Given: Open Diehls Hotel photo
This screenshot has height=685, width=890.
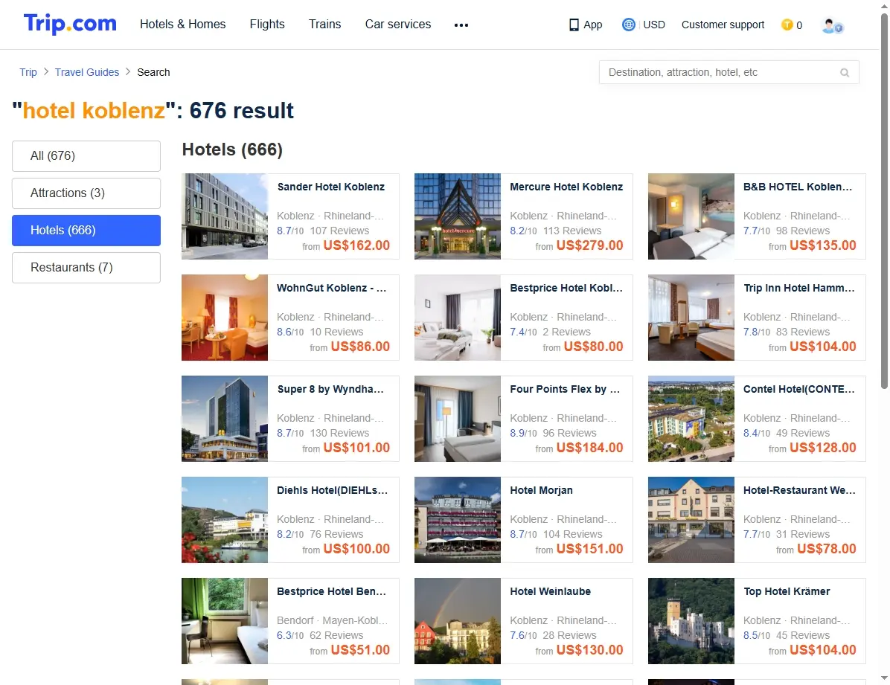Looking at the screenshot, I should coord(225,520).
